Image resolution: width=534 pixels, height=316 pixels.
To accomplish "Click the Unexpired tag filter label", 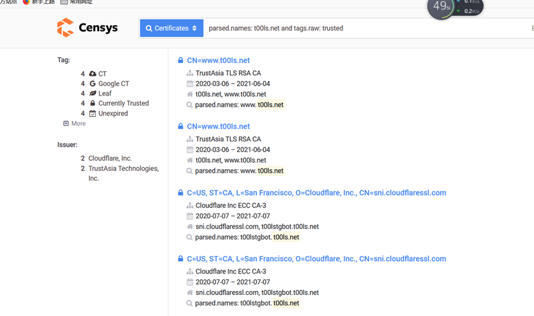I will click(x=113, y=114).
